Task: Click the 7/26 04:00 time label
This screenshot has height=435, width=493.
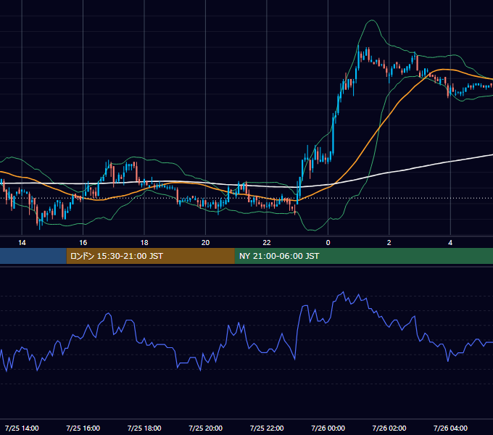Action: coord(450,428)
